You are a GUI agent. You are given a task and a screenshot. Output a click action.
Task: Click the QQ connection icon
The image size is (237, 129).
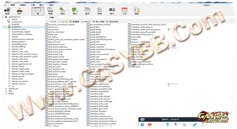[x=6, y=91]
